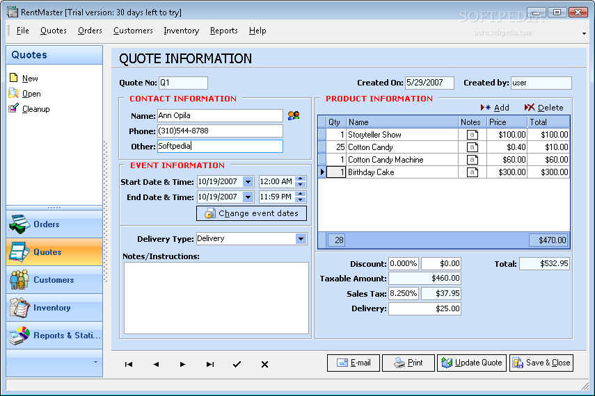This screenshot has width=595, height=396.
Task: Go to the next record arrow
Action: click(182, 364)
